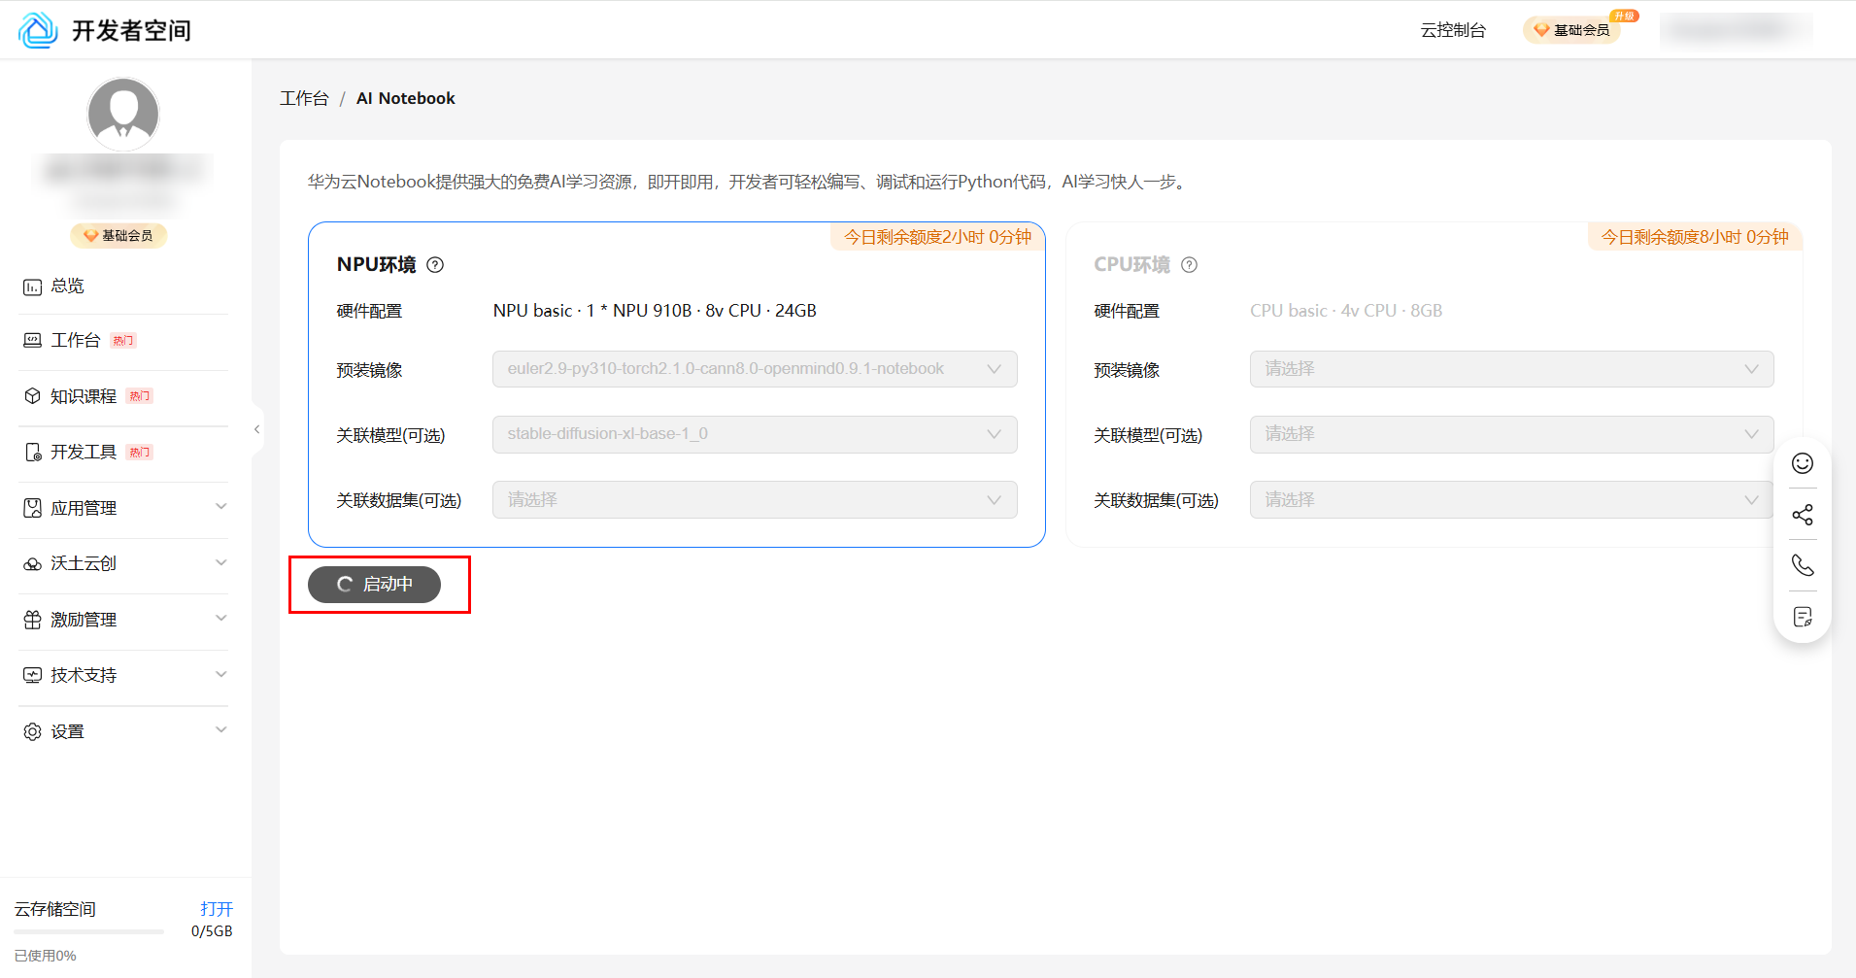Open 总览 in the sidebar
This screenshot has height=978, width=1856.
67,287
